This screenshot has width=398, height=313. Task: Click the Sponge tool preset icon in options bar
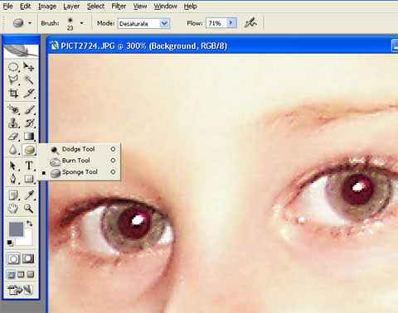click(18, 23)
